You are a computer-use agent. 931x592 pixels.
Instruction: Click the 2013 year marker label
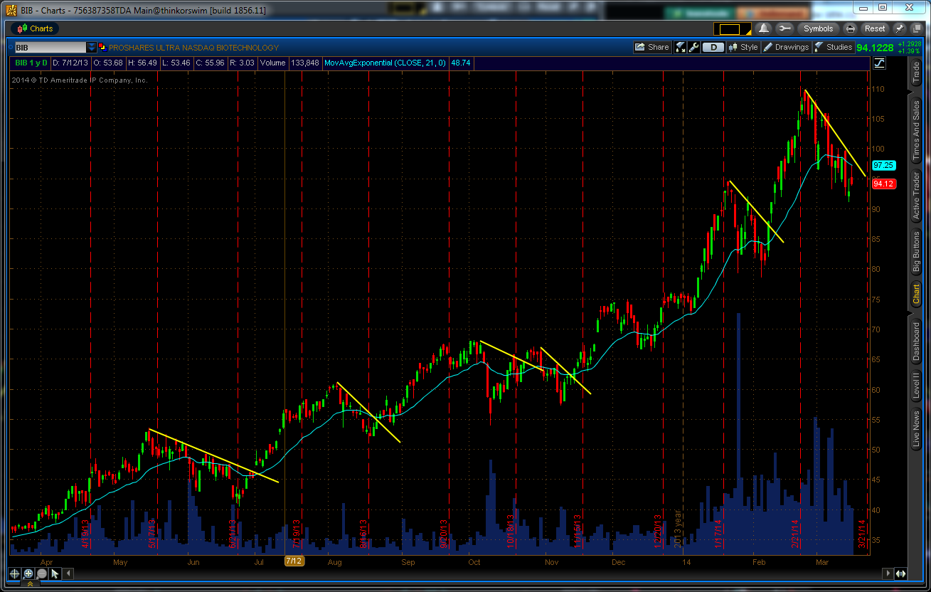coord(678,530)
